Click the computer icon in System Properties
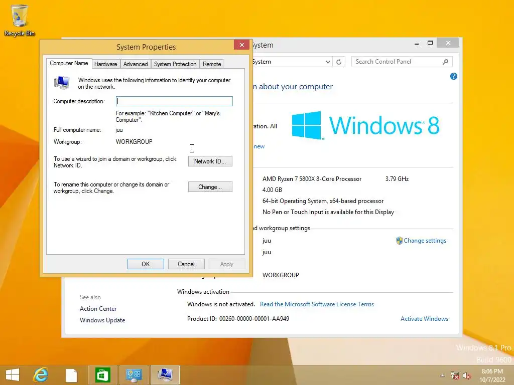The height and width of the screenshot is (385, 514). coord(62,83)
